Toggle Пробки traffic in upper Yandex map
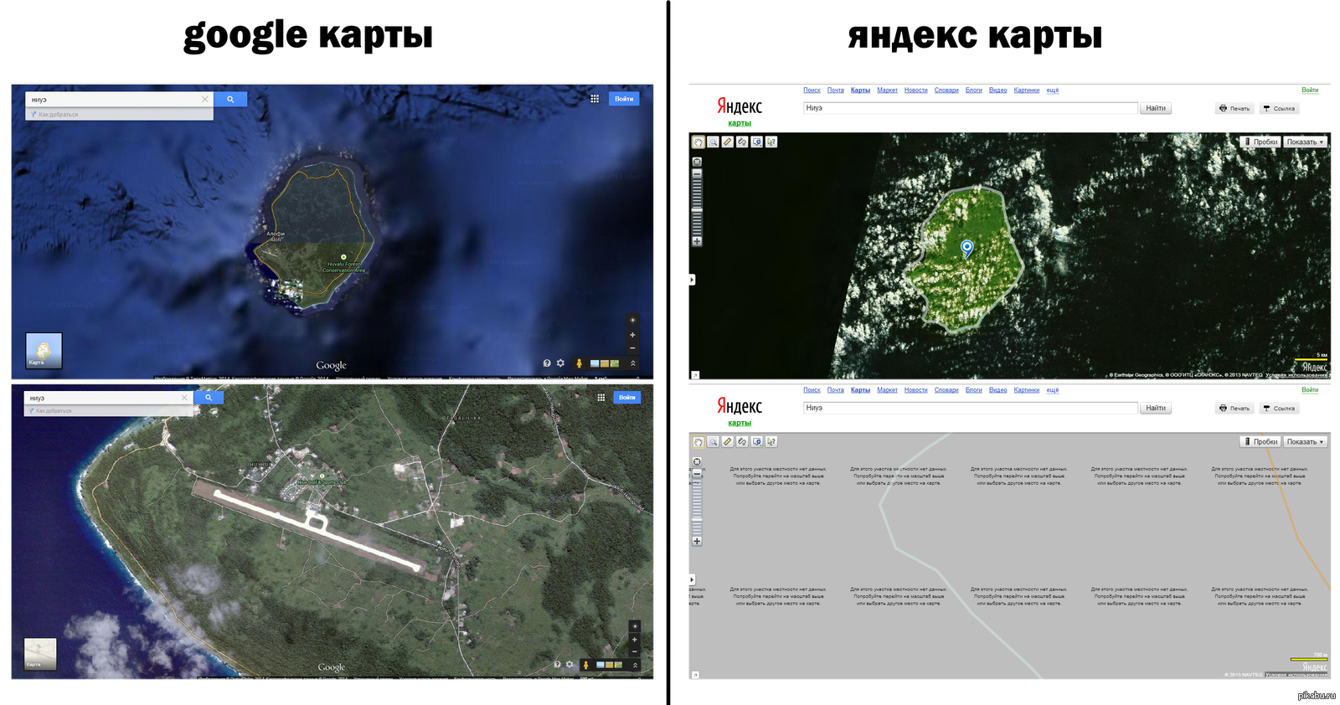The image size is (1340, 705). [x=1260, y=142]
